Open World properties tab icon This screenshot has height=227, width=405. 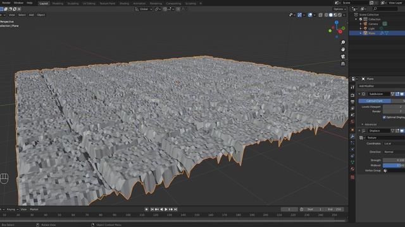352,122
